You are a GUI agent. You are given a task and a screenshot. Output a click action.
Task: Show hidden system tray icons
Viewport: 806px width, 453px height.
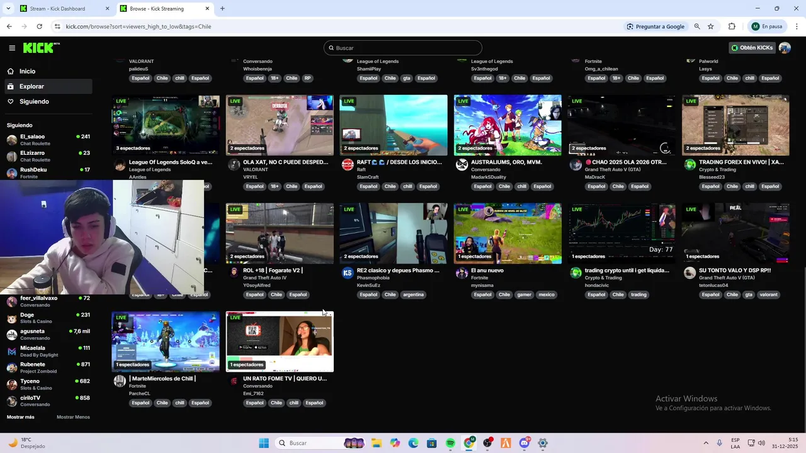point(705,443)
